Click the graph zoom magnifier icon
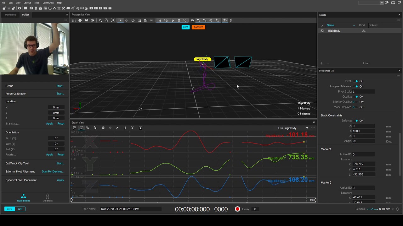The height and width of the screenshot is (226, 403). (88, 128)
